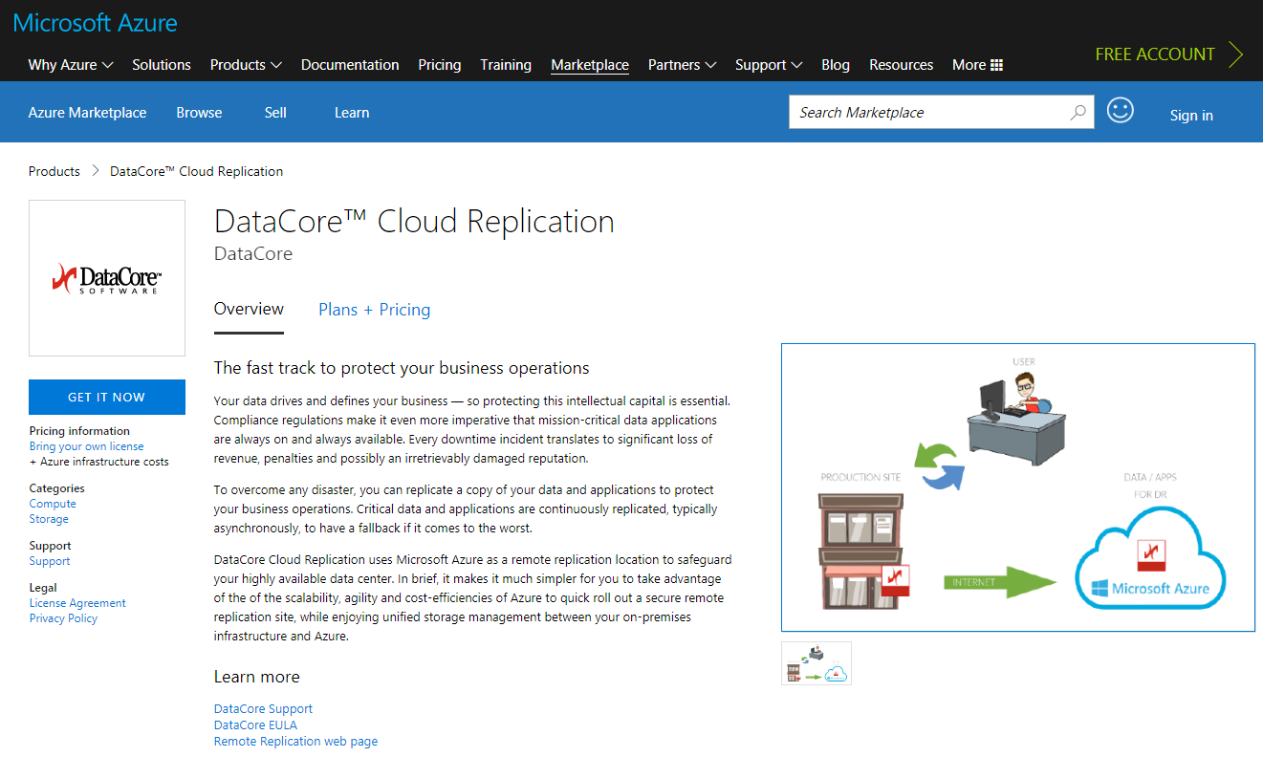Select the Overview tab
Image resolution: width=1263 pixels, height=757 pixels.
point(249,309)
